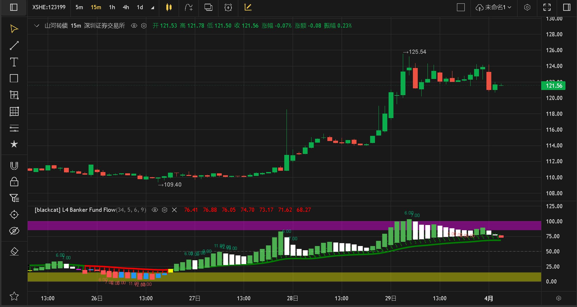Click the [blackcat] L4 Banker Fund Flow title
The image size is (577, 307).
pos(75,210)
